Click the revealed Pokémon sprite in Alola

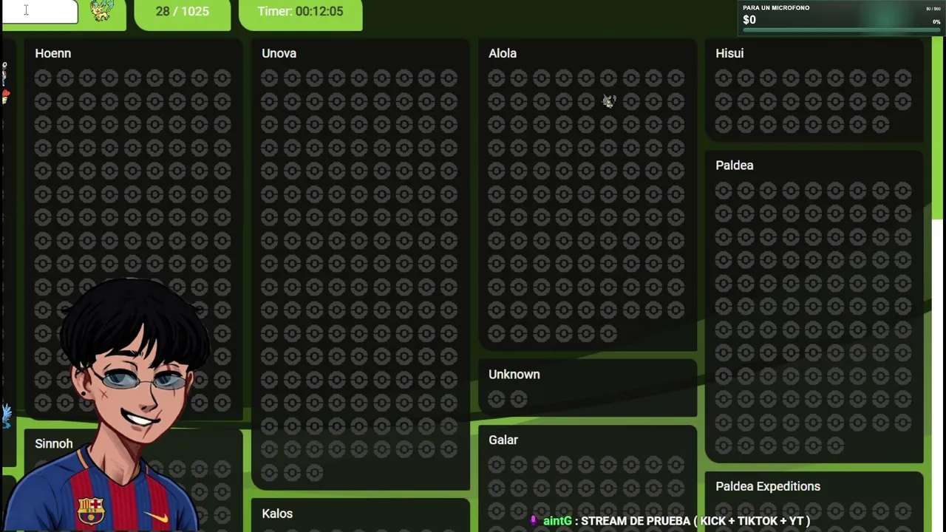click(608, 101)
